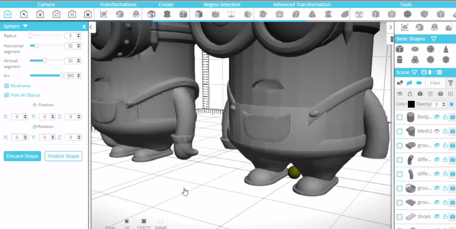This screenshot has width=456, height=229.
Task: Click the Discard Shape button
Action: [23, 156]
